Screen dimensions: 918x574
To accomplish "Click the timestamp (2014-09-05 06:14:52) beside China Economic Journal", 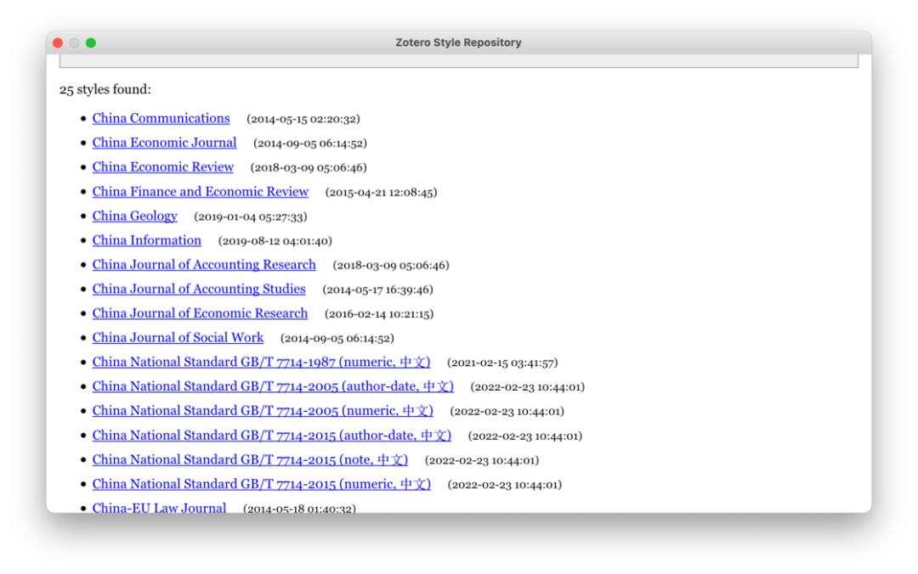I will (x=310, y=143).
